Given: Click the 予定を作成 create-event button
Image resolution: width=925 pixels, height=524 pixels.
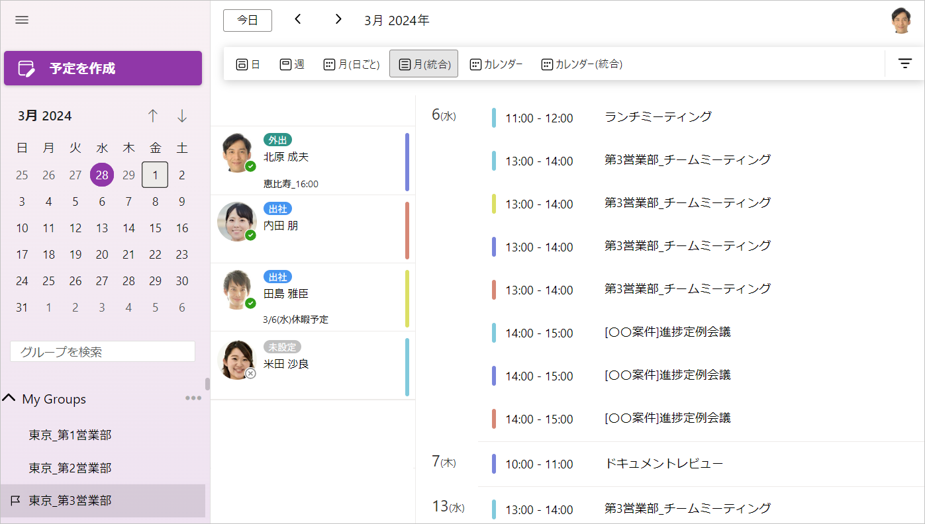Looking at the screenshot, I should (x=103, y=68).
